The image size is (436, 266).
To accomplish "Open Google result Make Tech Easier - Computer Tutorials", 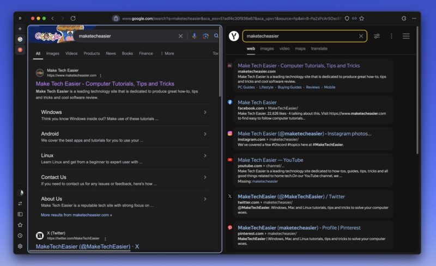I will [105, 84].
